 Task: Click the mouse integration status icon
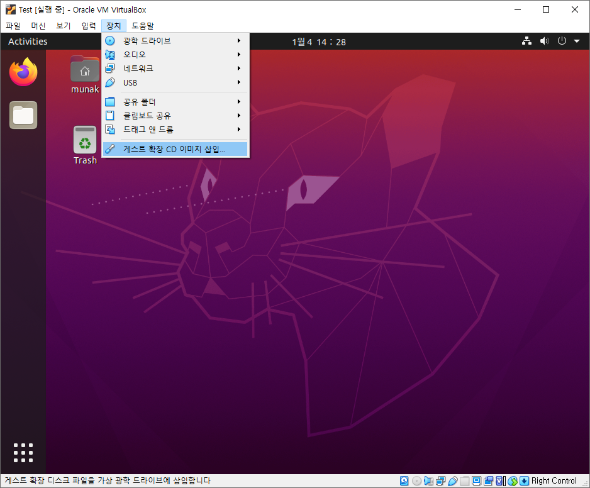click(512, 481)
